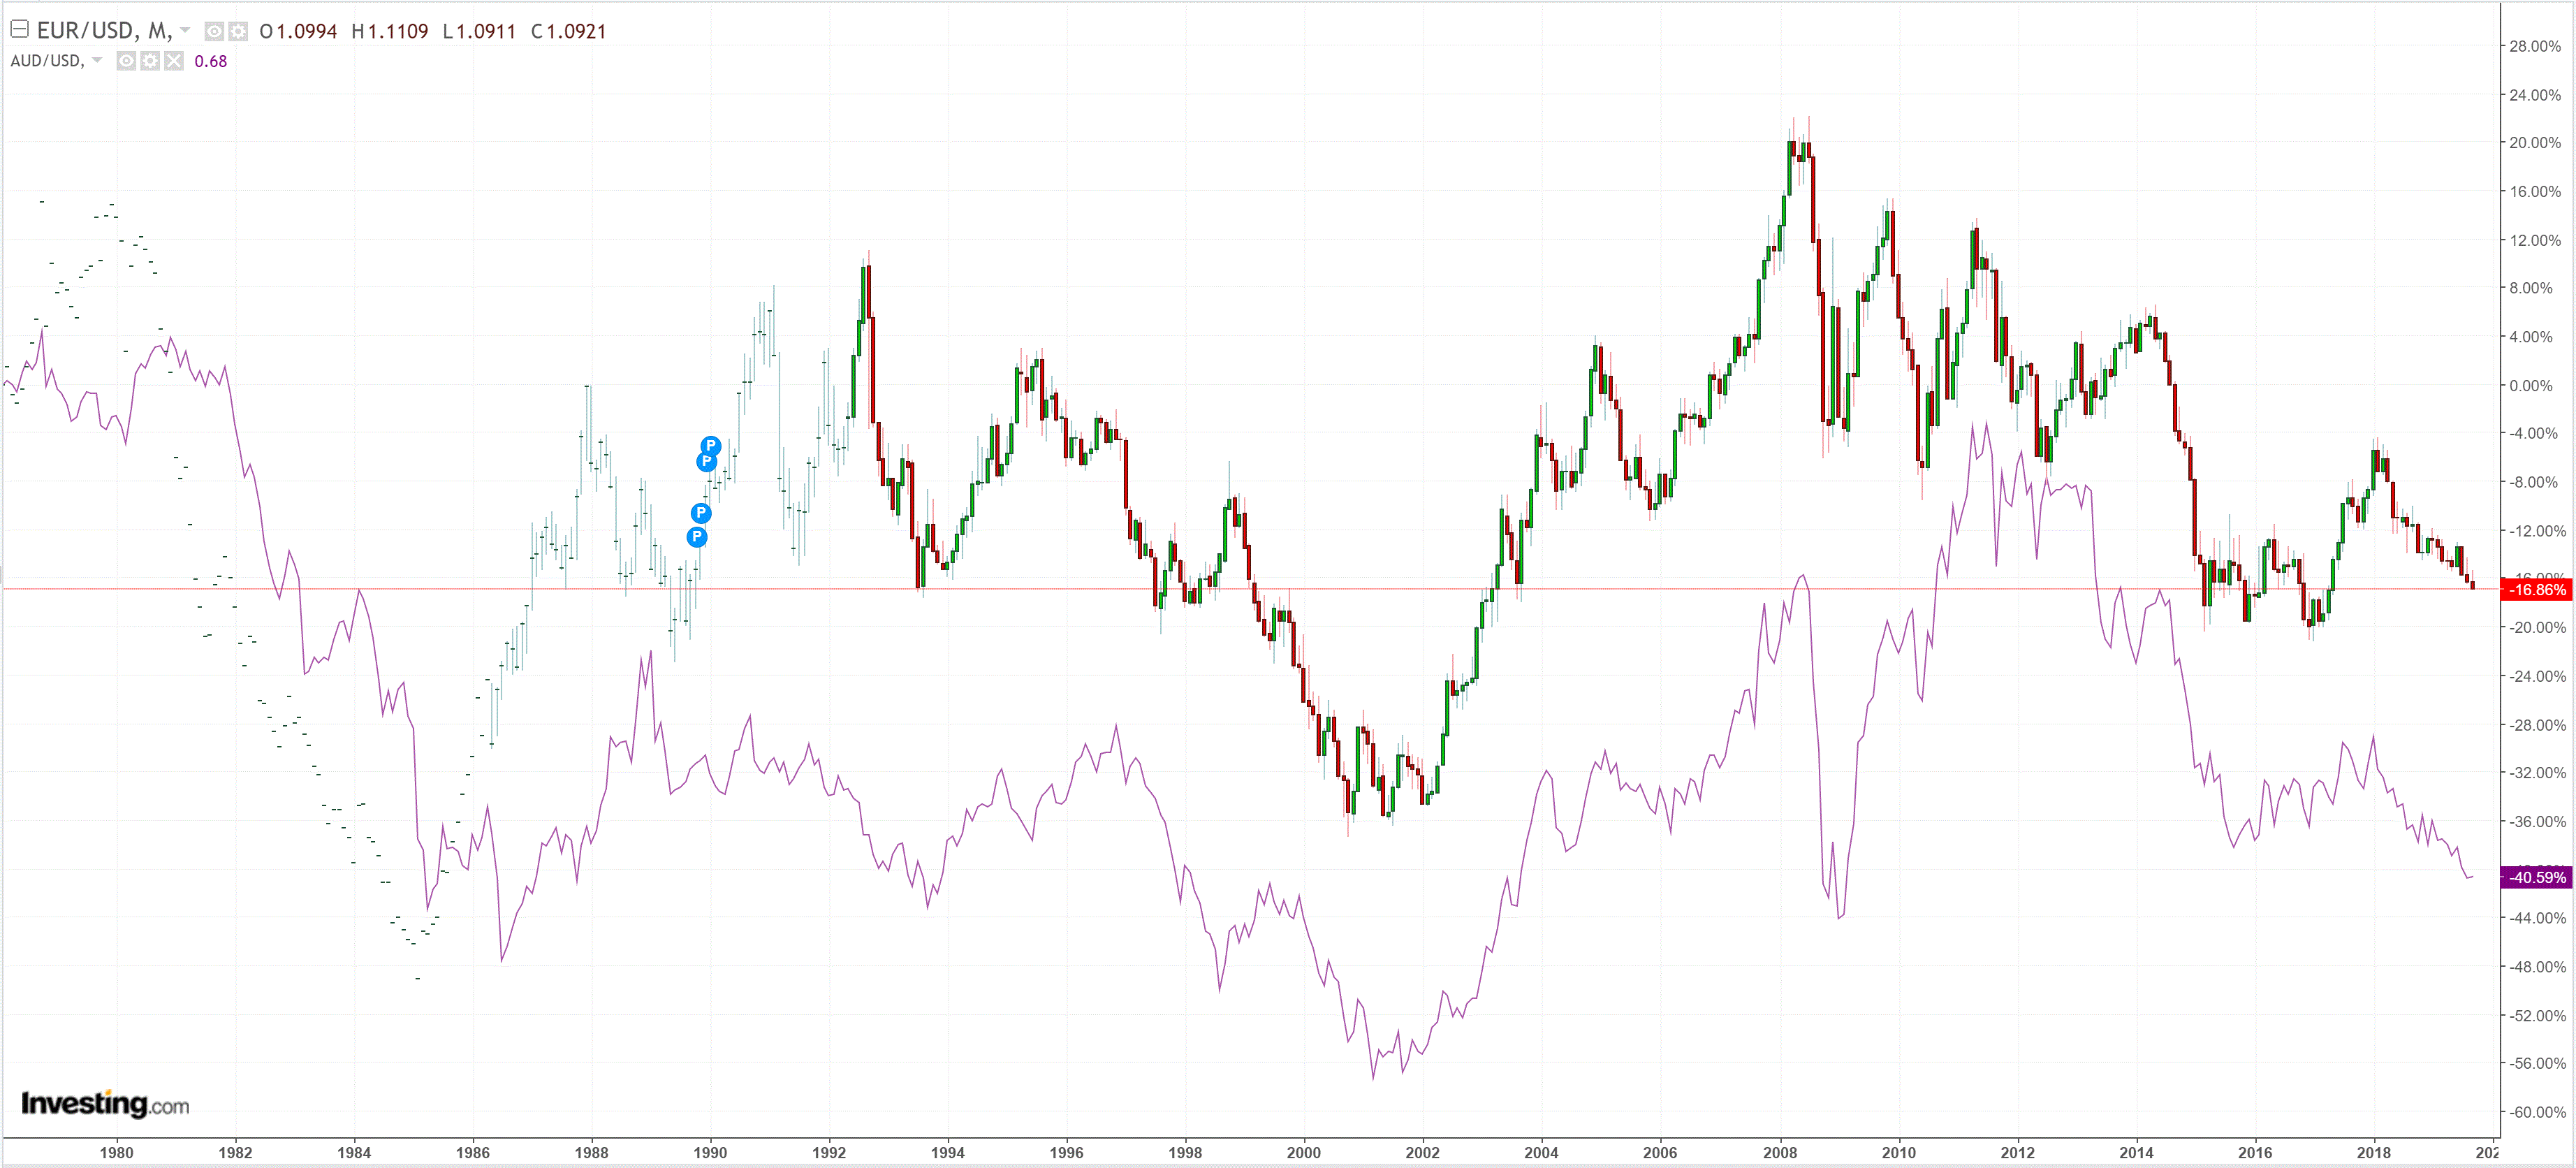Click the purple -40.59% price label
The image size is (2576, 1168).
coord(2536,878)
